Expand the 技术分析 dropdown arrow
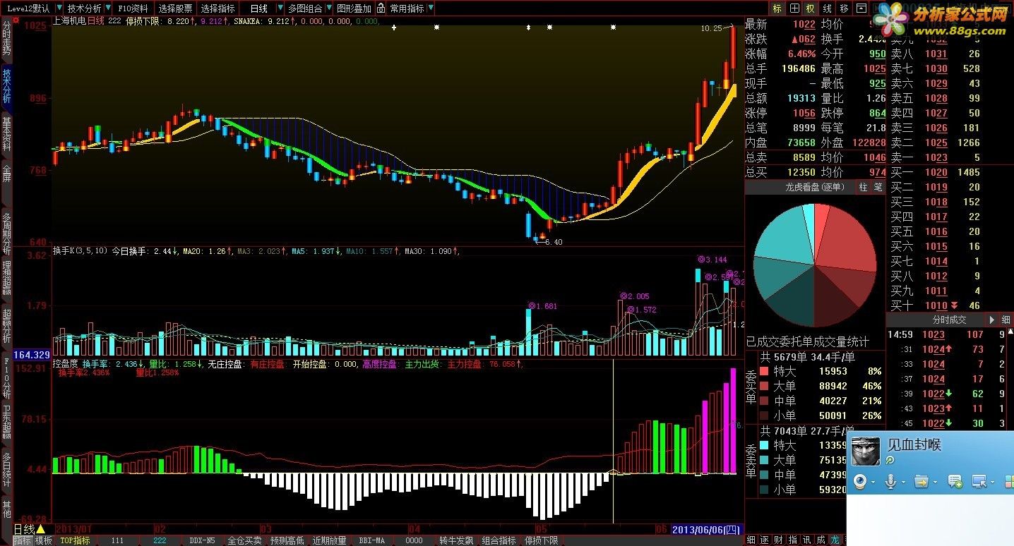This screenshot has width=1014, height=546. (x=107, y=8)
